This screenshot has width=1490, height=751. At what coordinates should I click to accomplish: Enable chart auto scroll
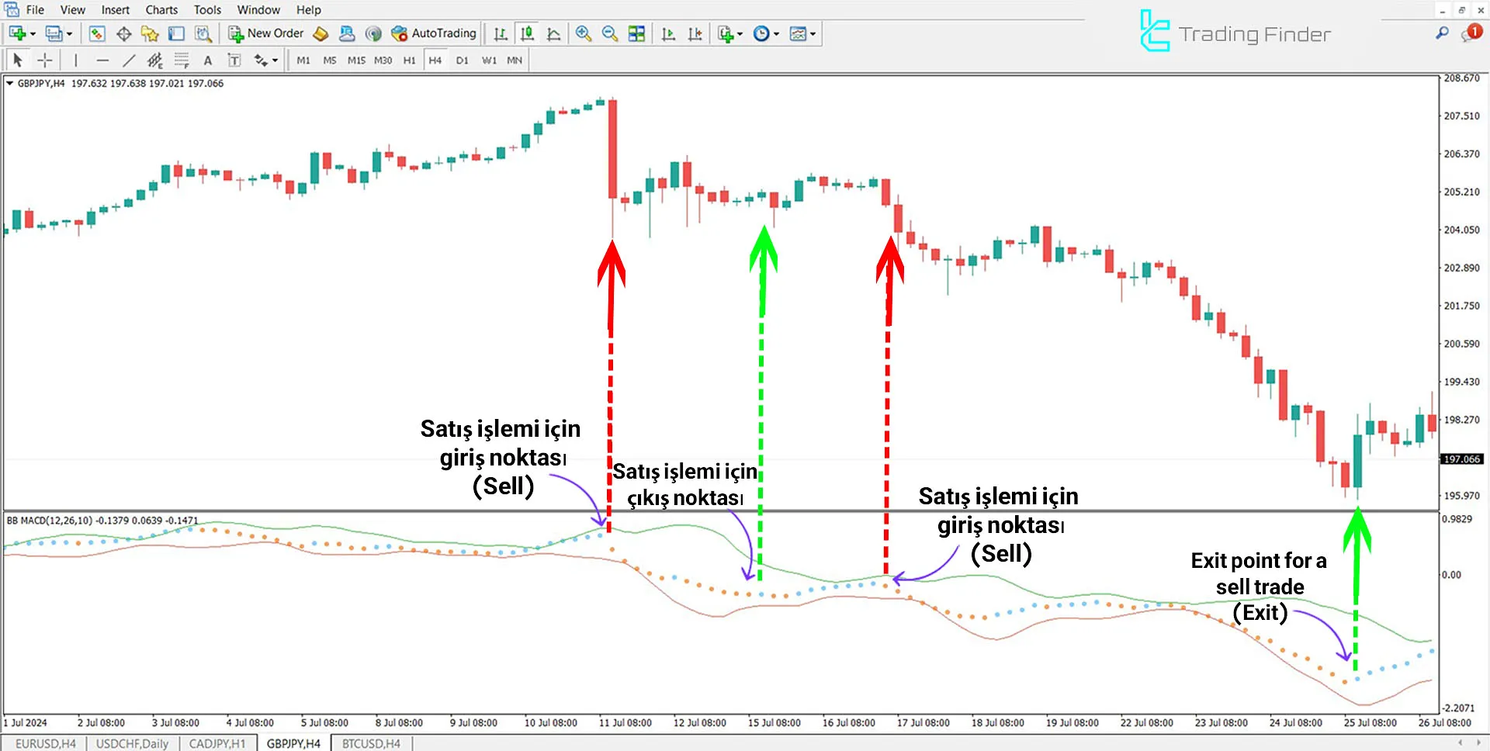pyautogui.click(x=668, y=33)
